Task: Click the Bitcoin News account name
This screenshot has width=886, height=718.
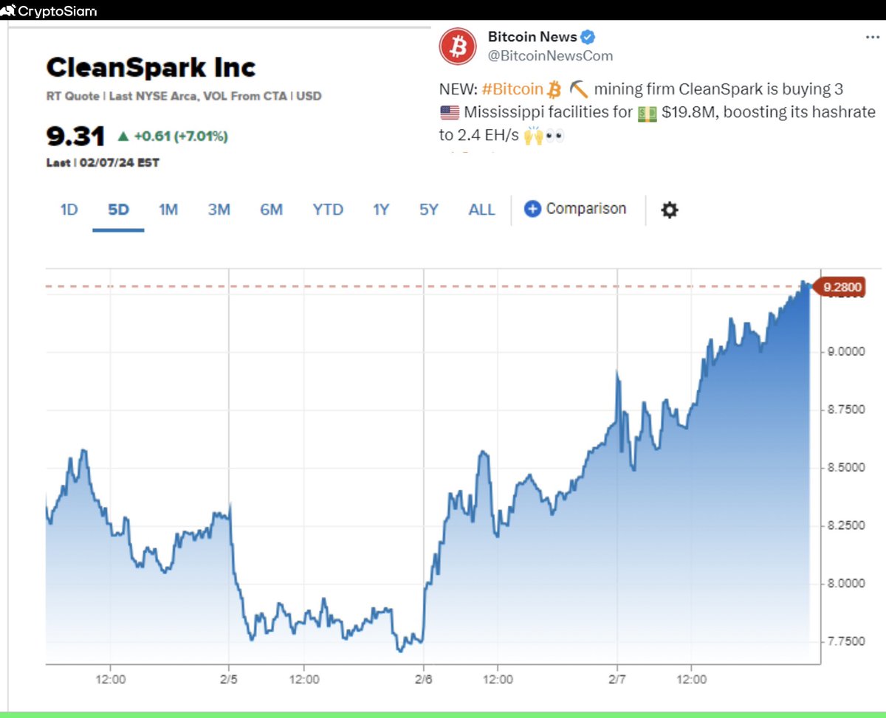Action: coord(532,37)
